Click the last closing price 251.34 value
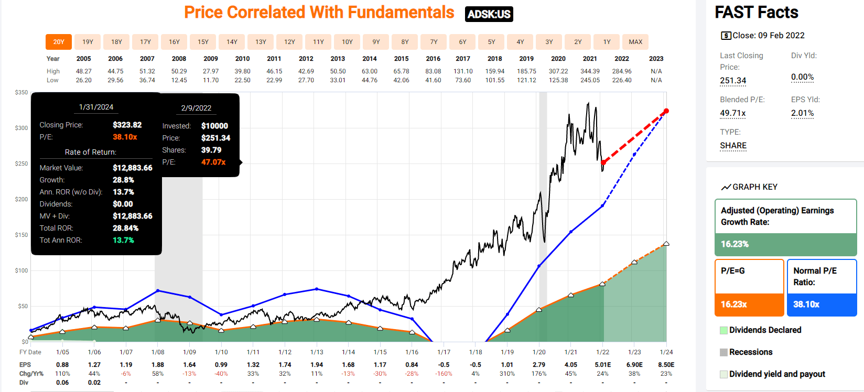The width and height of the screenshot is (864, 392). (733, 81)
